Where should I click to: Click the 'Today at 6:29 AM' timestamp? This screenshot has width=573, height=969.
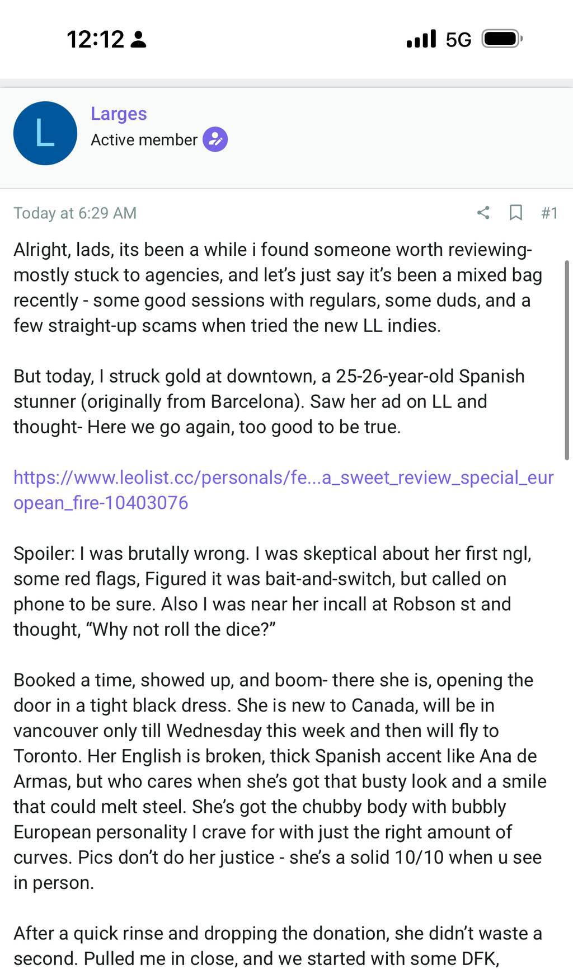point(75,213)
